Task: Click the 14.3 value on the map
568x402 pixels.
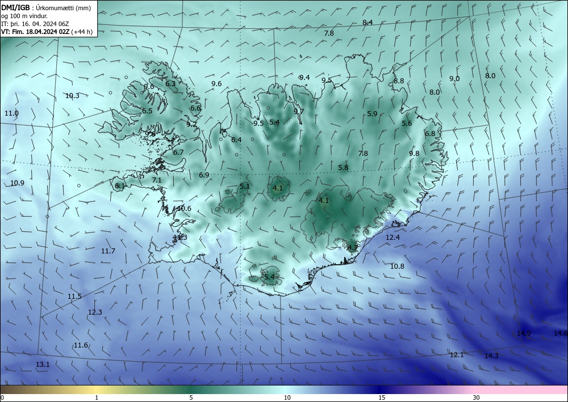Action: [x=491, y=356]
